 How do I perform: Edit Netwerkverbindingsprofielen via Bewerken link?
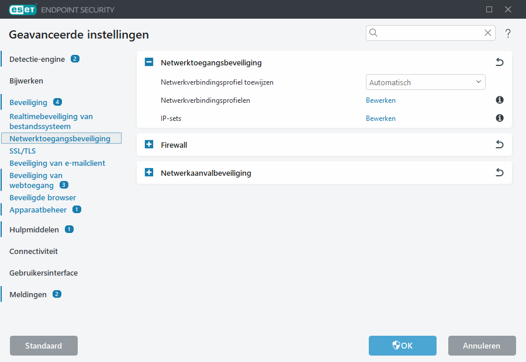(380, 100)
